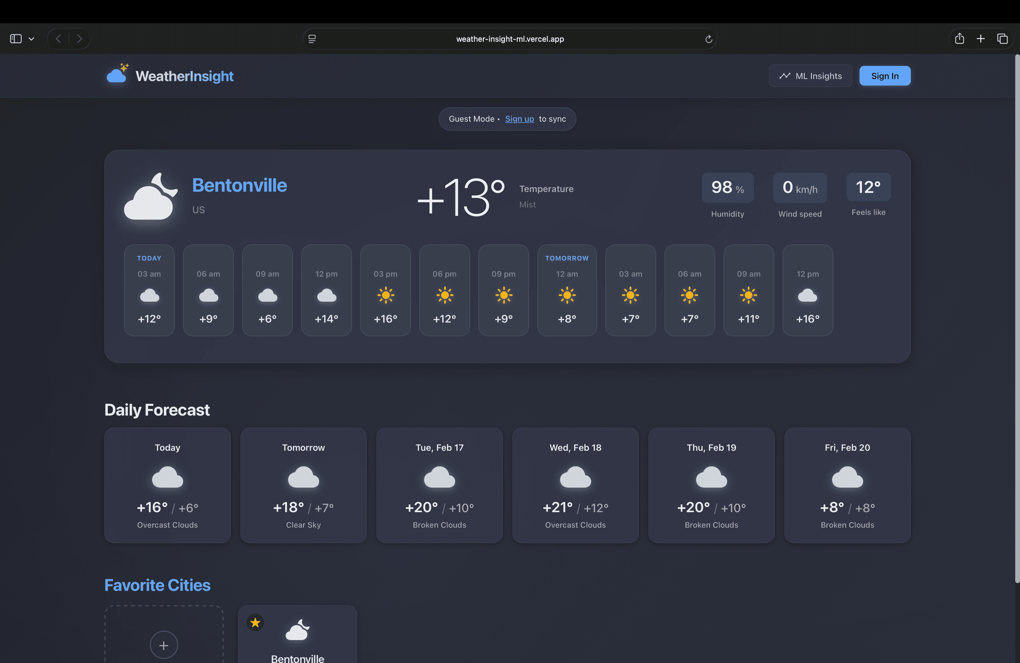Show tab overview in Safari
This screenshot has width=1020, height=663.
coord(1002,38)
